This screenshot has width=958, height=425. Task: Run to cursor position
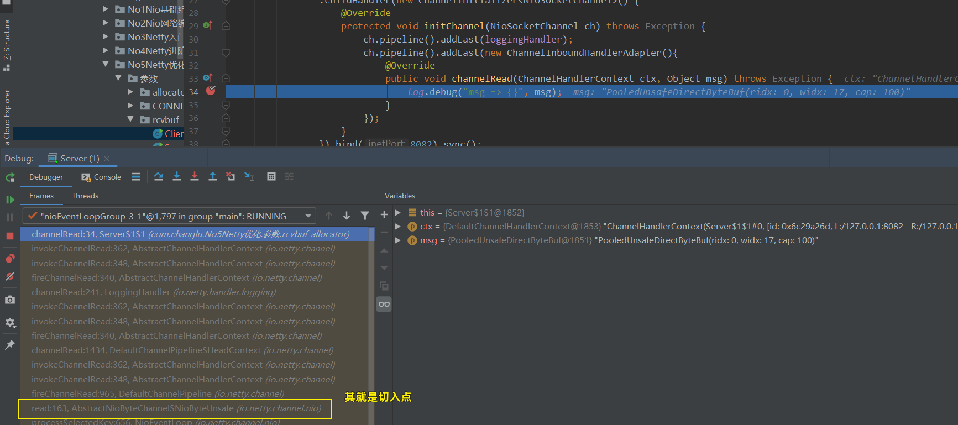(249, 177)
